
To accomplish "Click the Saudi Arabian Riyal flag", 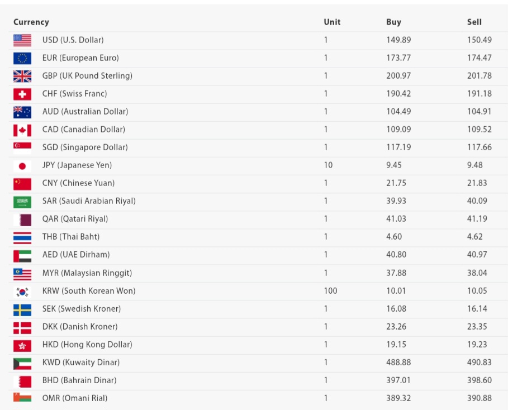I will click(x=22, y=201).
